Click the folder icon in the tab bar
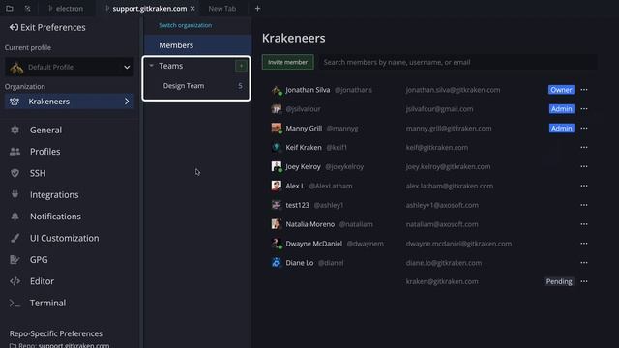 [10, 9]
